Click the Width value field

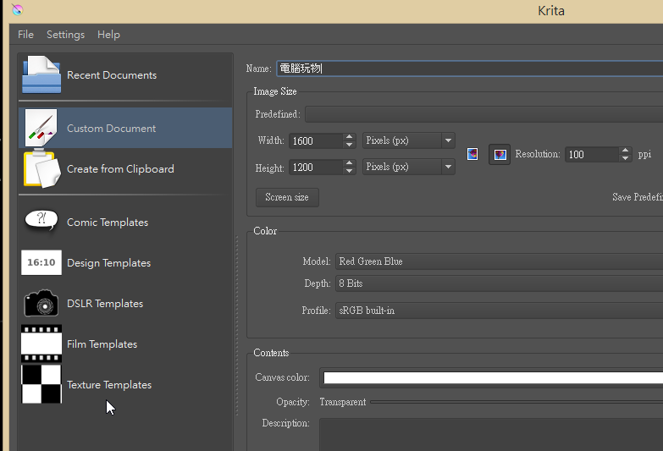(316, 140)
